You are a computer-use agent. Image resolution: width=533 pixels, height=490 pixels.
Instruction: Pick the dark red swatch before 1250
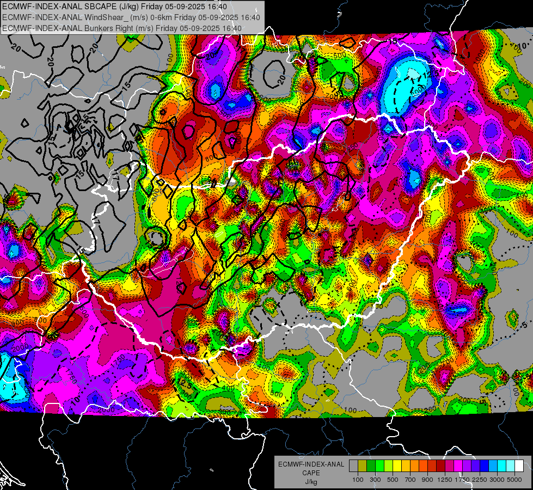click(x=440, y=466)
